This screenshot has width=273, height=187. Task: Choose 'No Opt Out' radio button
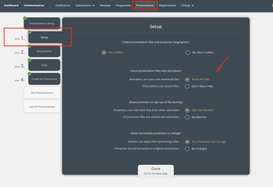(187, 117)
